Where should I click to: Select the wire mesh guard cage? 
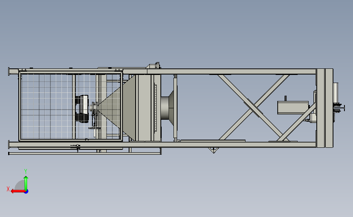(x=71, y=106)
